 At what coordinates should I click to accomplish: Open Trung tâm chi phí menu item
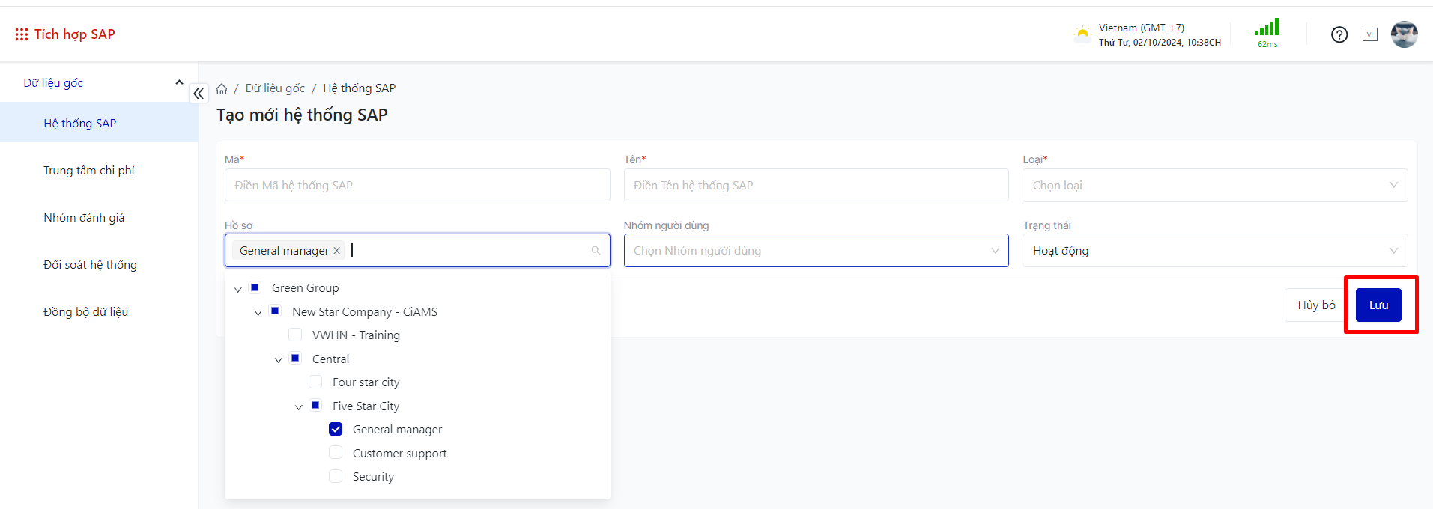pos(89,171)
